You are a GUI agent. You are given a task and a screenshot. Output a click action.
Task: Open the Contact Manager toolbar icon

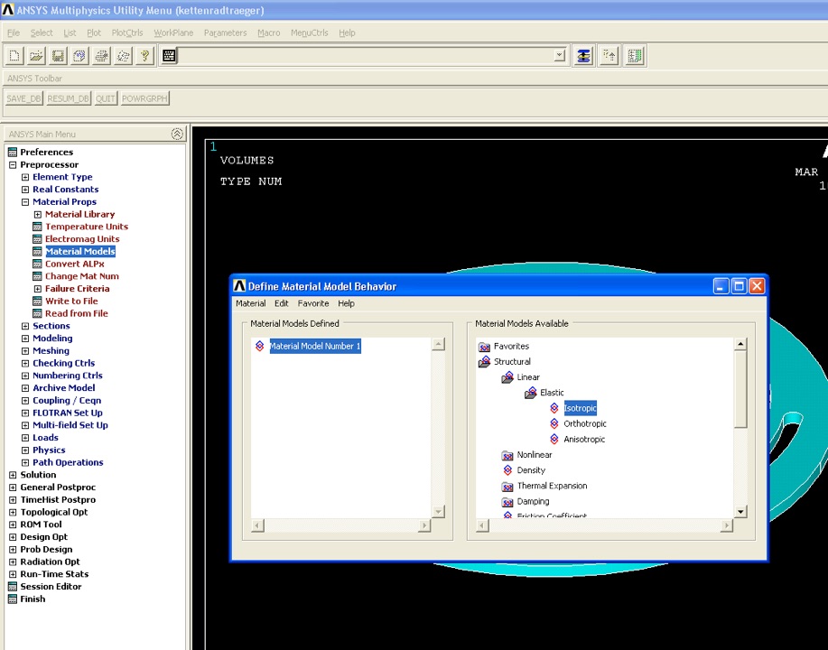coord(634,56)
